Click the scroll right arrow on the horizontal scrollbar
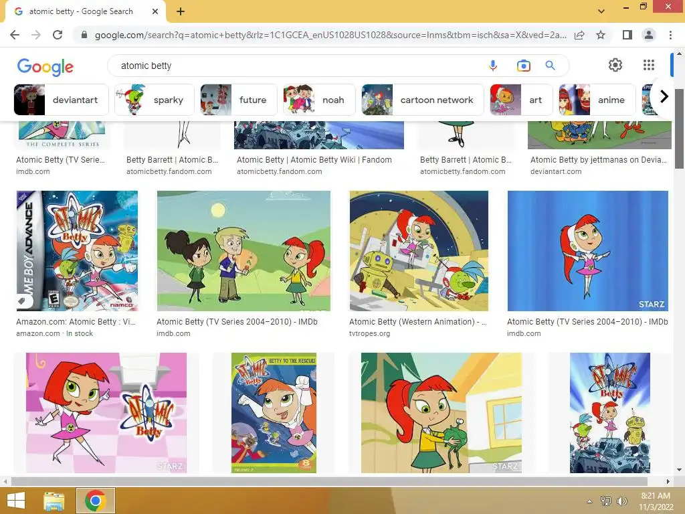685x514 pixels. (668, 481)
